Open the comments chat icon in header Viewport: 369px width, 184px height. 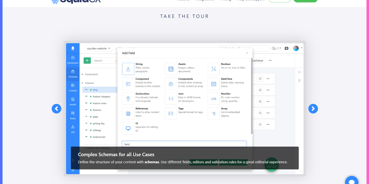287,48
